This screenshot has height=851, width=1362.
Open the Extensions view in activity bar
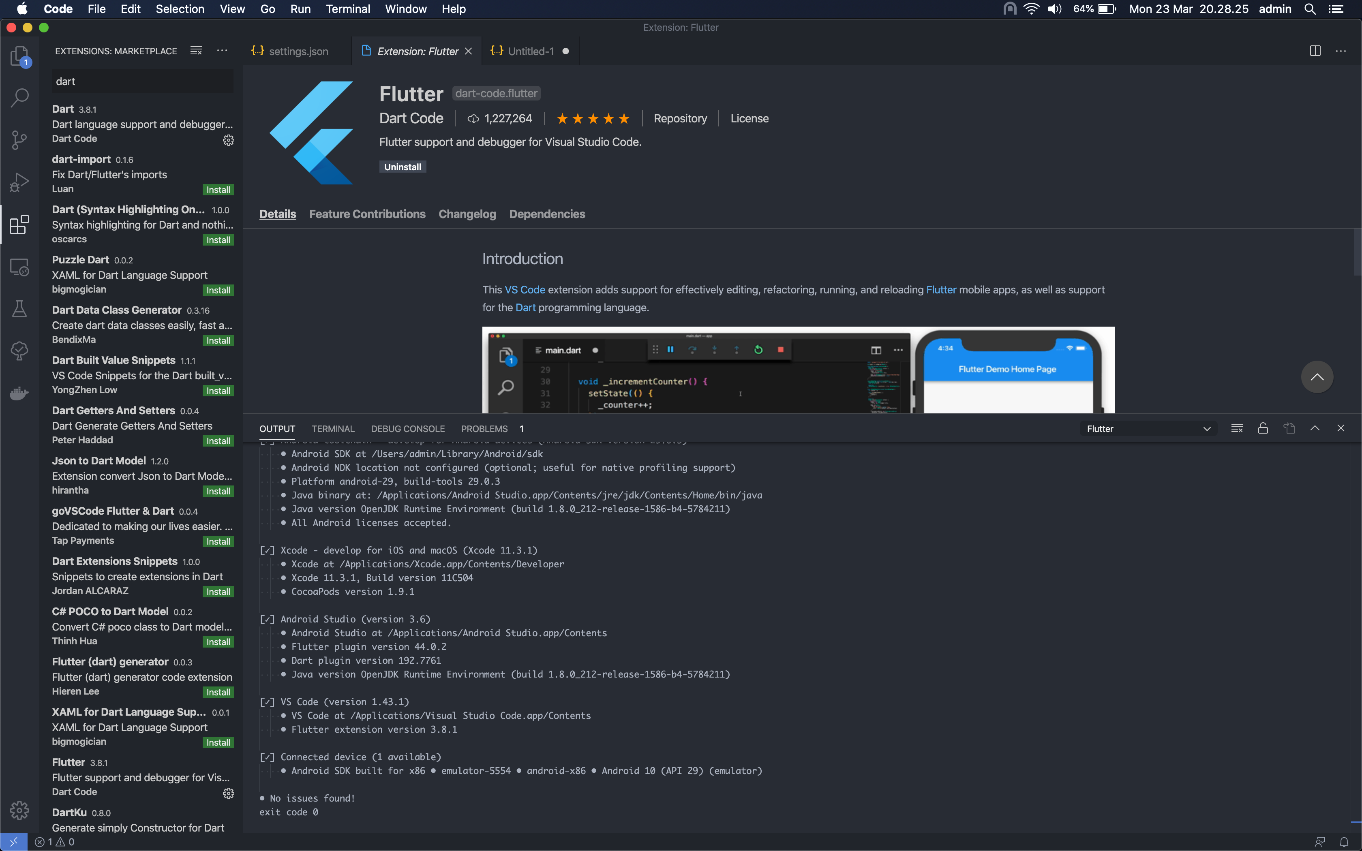pyautogui.click(x=20, y=225)
